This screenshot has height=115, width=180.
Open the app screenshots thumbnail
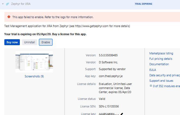(x=34, y=62)
